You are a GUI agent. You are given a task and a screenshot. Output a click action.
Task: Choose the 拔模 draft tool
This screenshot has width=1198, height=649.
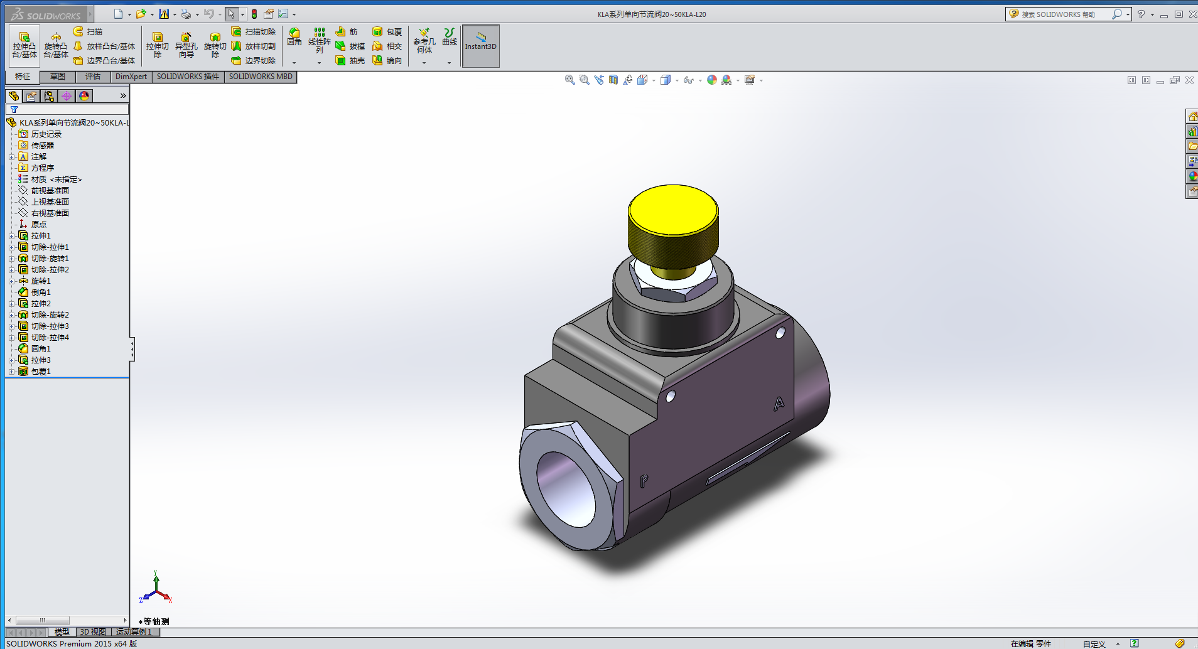(x=350, y=46)
